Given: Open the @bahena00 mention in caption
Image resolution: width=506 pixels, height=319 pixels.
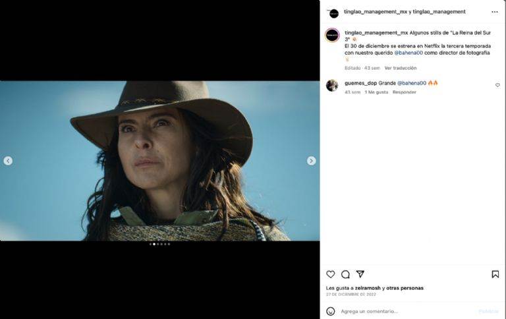Looking at the screenshot, I should coord(410,53).
